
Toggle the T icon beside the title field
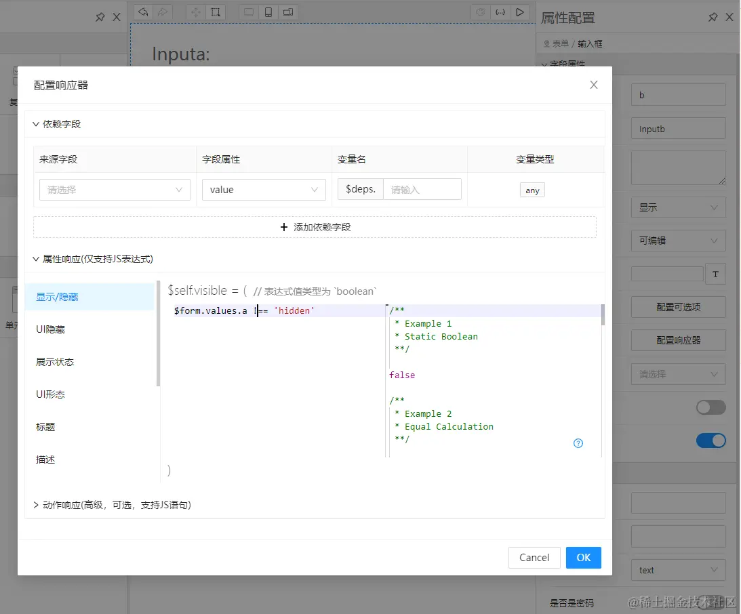[717, 274]
